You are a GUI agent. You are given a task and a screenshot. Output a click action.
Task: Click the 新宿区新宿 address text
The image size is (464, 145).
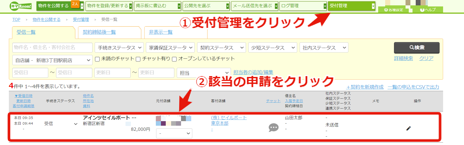tap(94, 124)
